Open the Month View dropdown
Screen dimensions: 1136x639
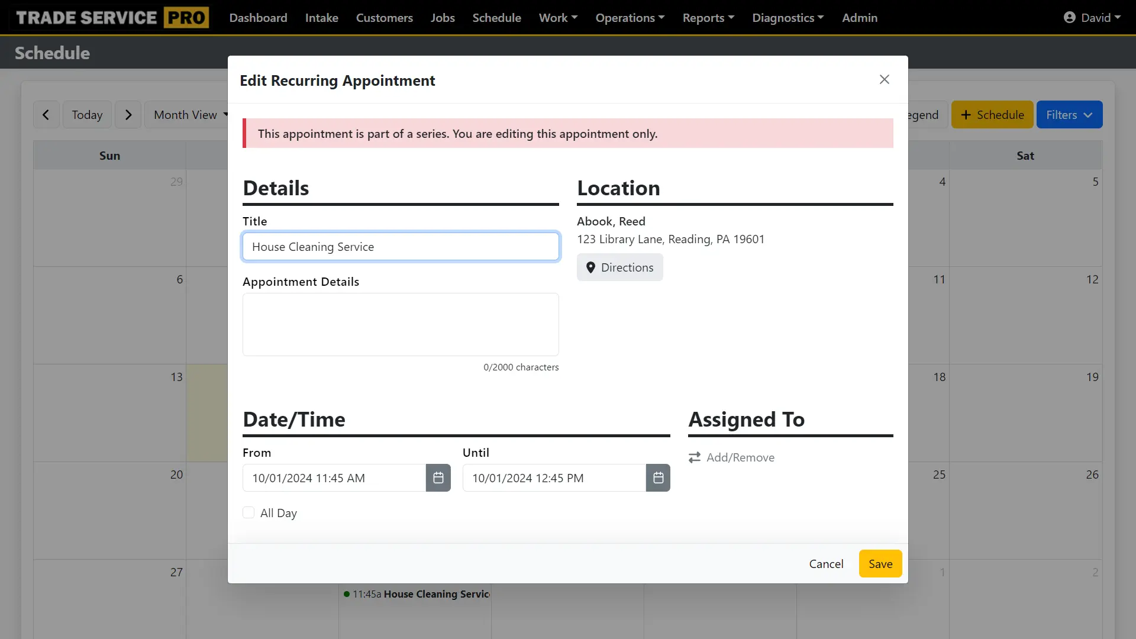(x=189, y=114)
